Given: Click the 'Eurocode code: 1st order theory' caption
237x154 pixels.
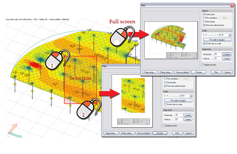Looking at the screenshot, I should click(x=37, y=19).
